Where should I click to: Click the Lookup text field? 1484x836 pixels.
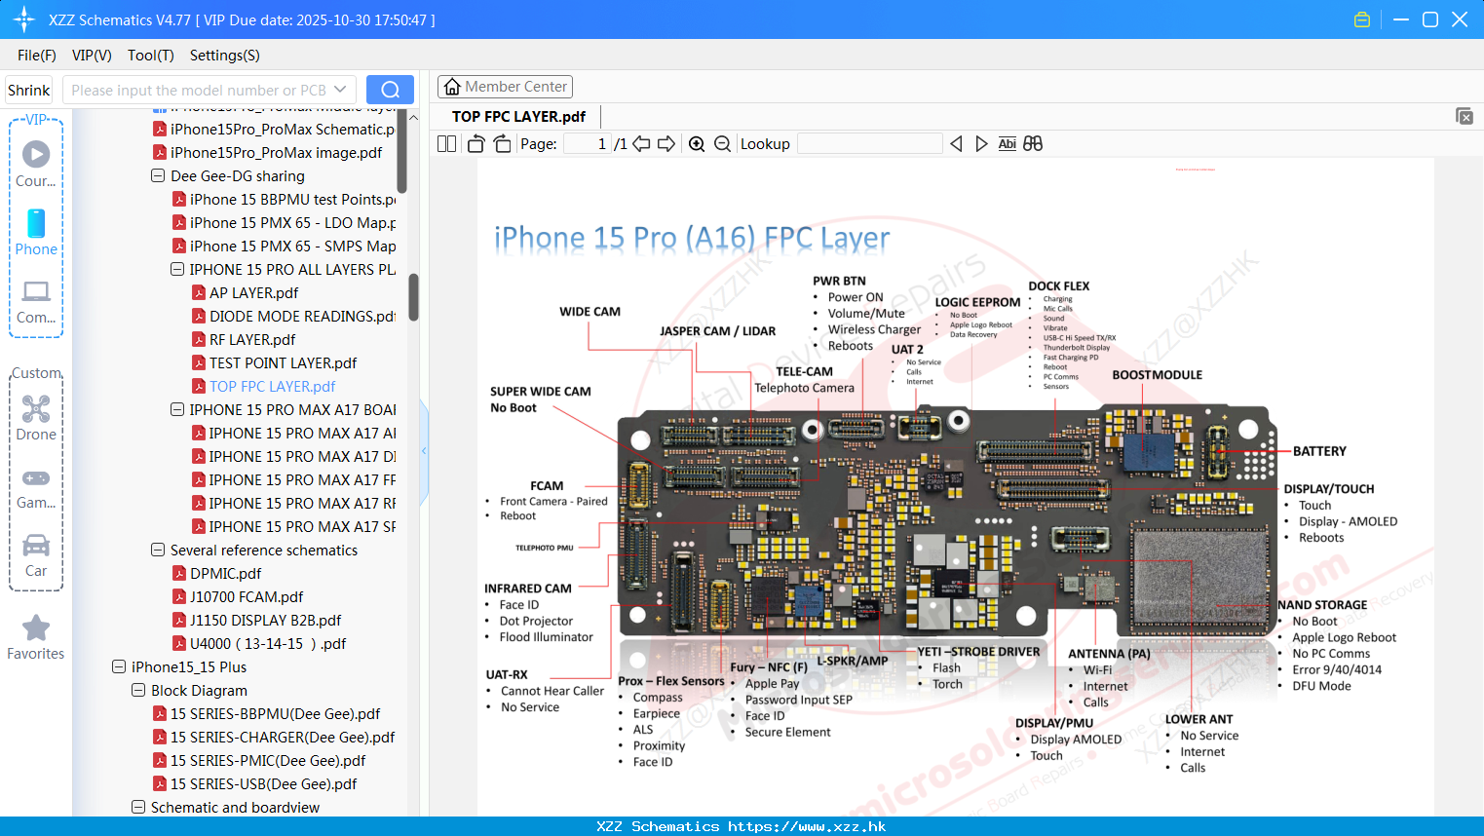pyautogui.click(x=869, y=143)
